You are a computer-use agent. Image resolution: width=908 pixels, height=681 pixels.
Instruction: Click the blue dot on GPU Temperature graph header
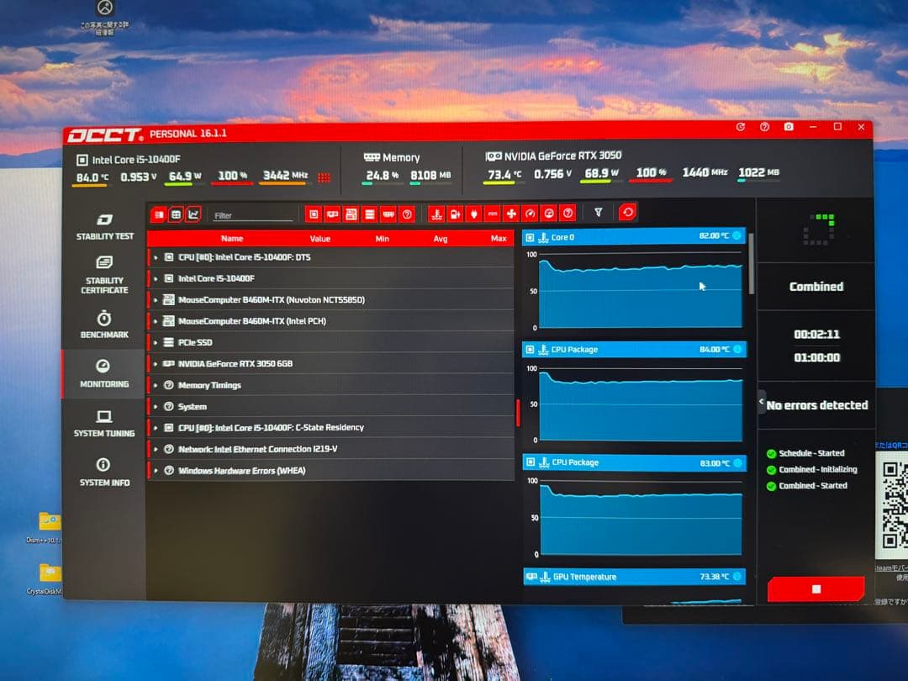coord(736,576)
